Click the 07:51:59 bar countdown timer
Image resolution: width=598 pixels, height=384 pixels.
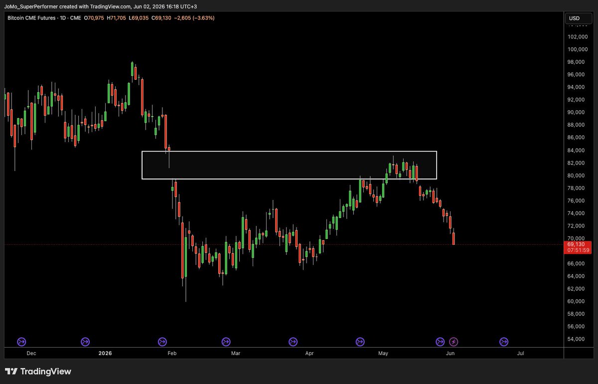[x=578, y=250]
